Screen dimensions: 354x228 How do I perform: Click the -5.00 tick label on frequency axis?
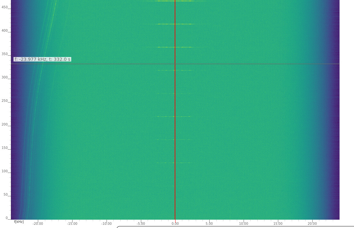(x=141, y=224)
